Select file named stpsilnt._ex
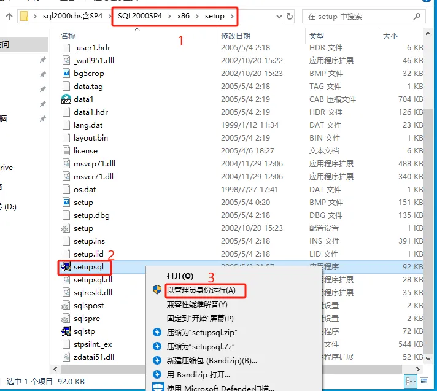This screenshot has width=437, height=391. click(x=93, y=344)
